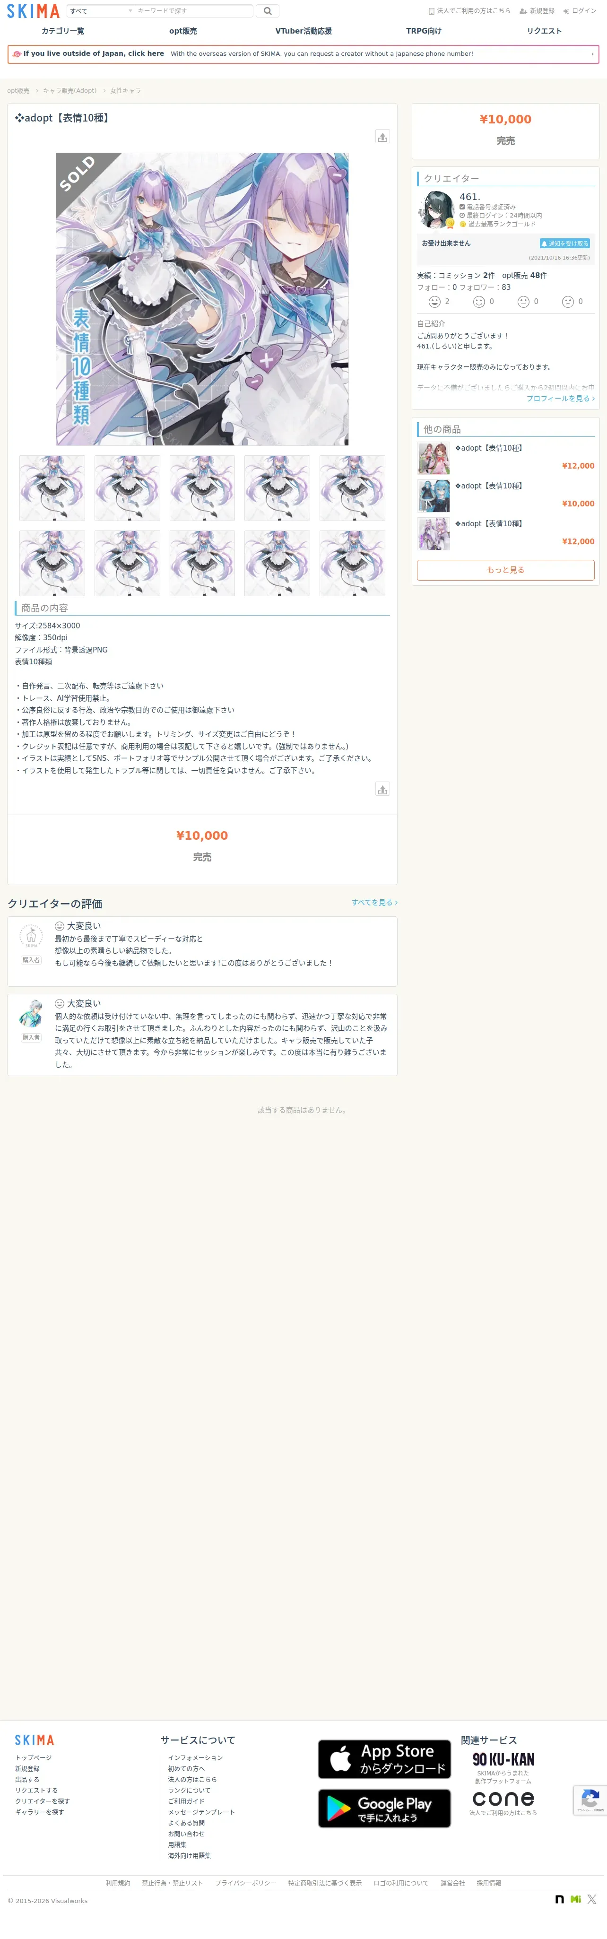The image size is (607, 1939).
Task: Expand creator profile via プロフィールを見る
Action: coord(560,398)
